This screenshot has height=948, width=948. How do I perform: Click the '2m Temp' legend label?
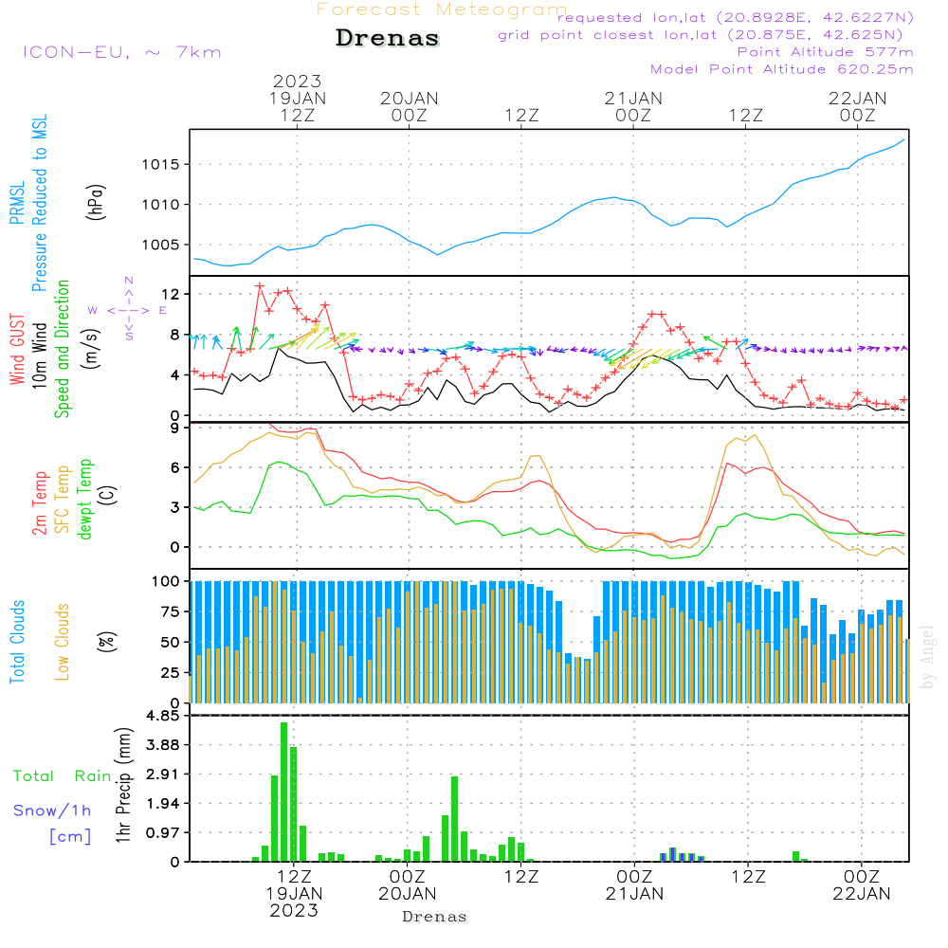[40, 503]
